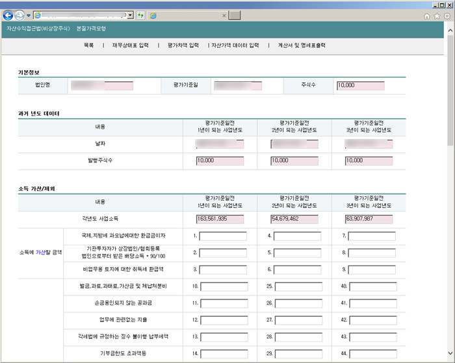The width and height of the screenshot is (455, 363).
Task: Open the address bar dropdown arrow
Action: (x=131, y=16)
